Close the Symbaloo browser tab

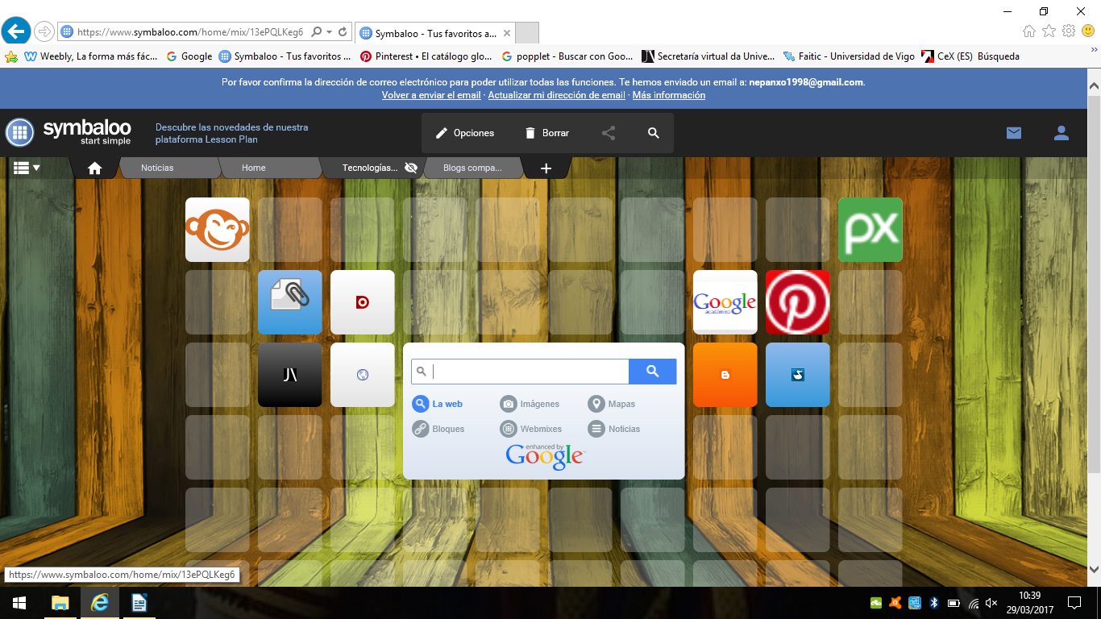[x=507, y=33]
